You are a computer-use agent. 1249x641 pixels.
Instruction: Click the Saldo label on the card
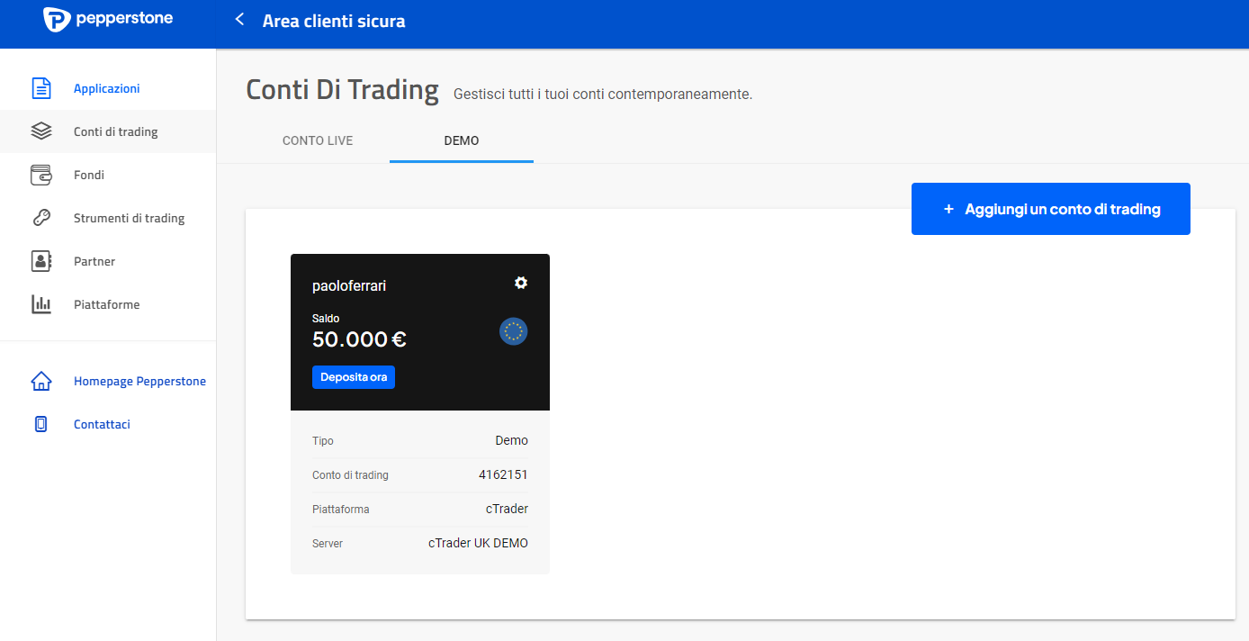click(x=326, y=318)
